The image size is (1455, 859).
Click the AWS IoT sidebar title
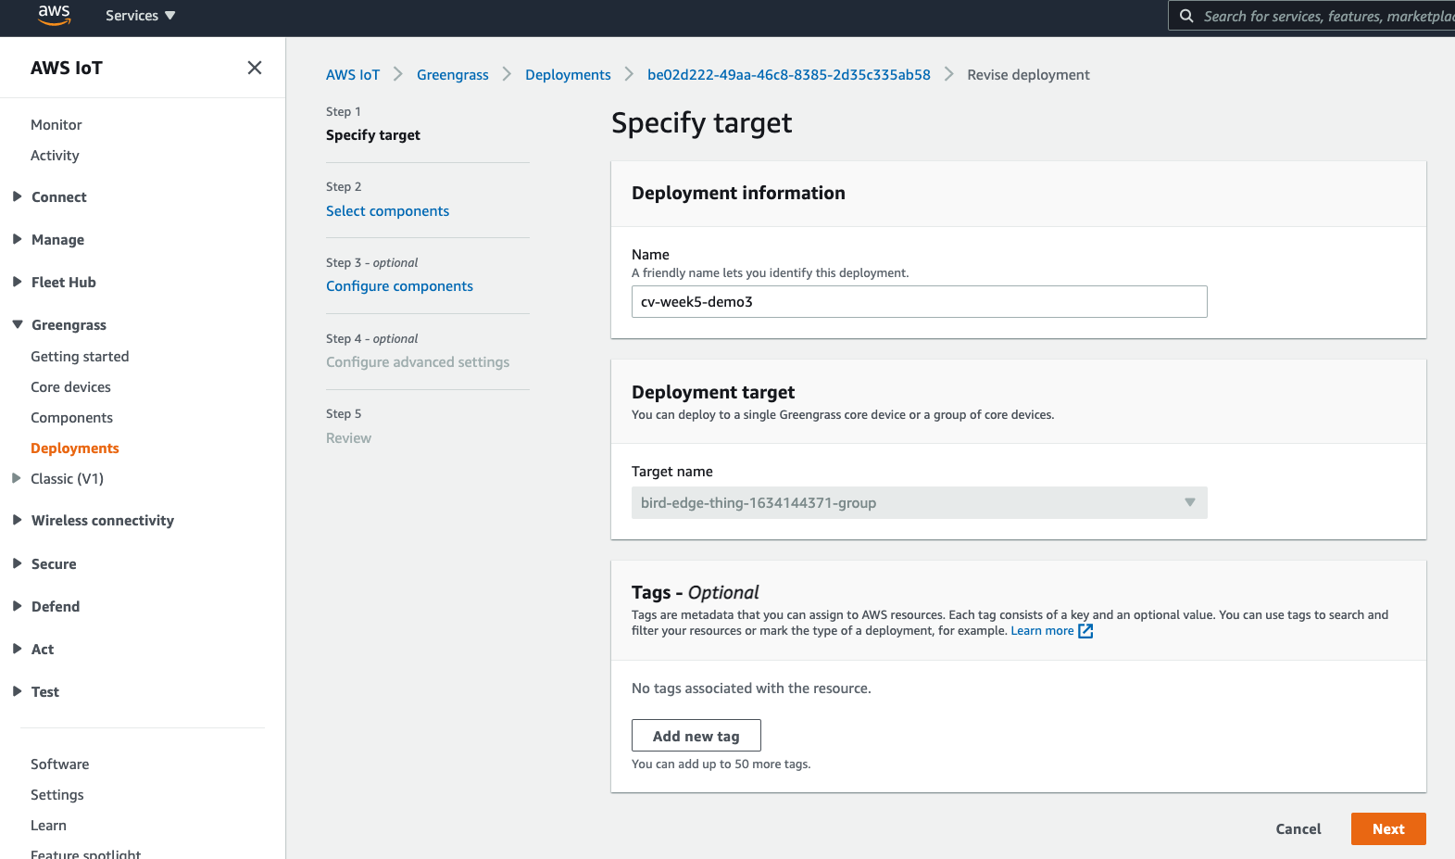pos(67,68)
